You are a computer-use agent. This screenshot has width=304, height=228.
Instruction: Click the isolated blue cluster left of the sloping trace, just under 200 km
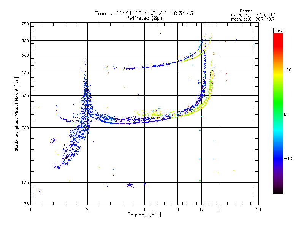tap(53, 141)
